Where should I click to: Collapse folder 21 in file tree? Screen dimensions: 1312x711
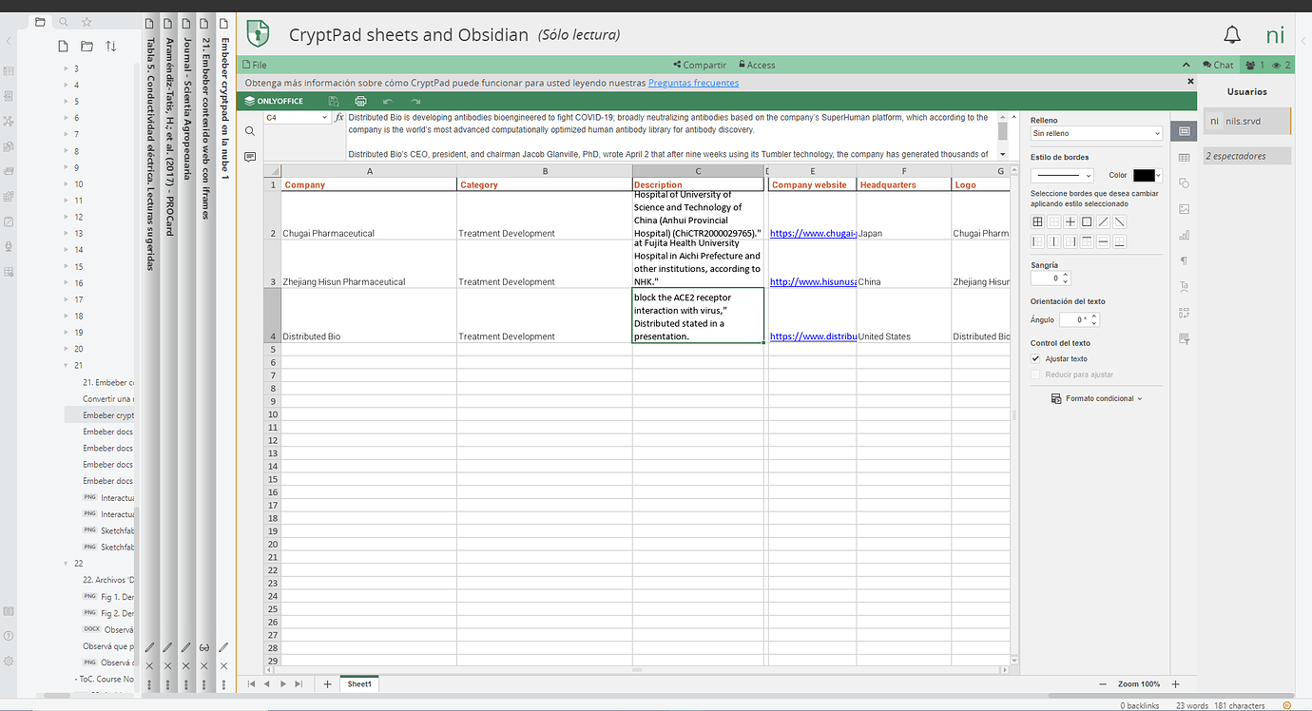(66, 365)
